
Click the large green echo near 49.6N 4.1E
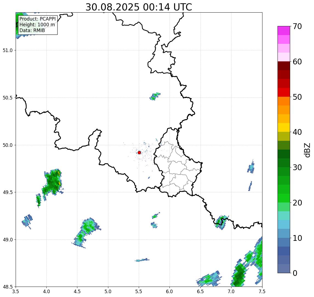[52, 182]
